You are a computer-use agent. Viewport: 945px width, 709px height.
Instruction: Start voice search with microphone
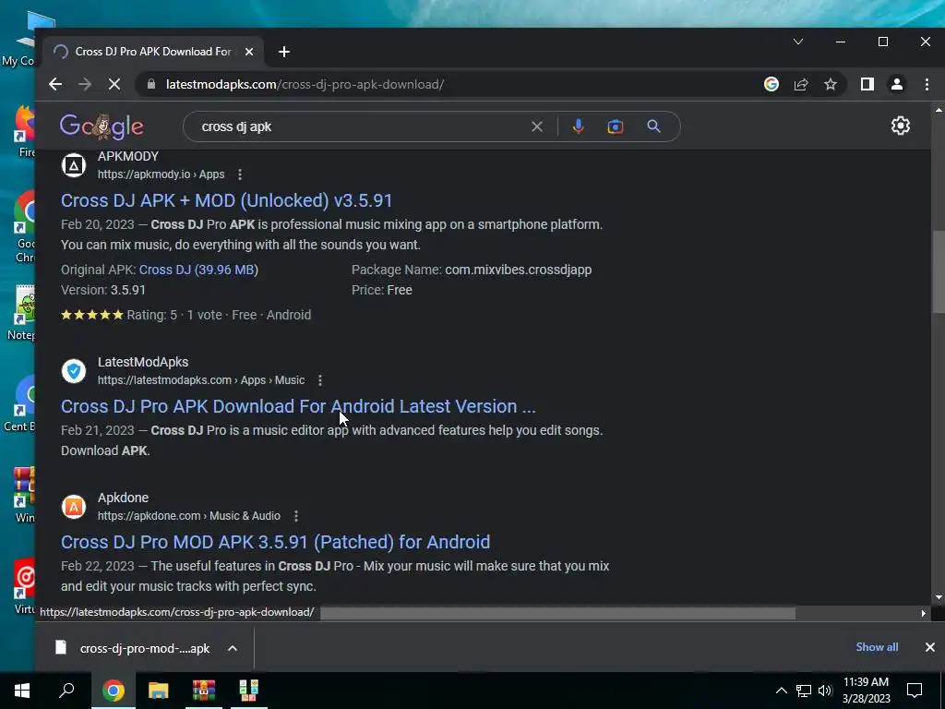(578, 126)
